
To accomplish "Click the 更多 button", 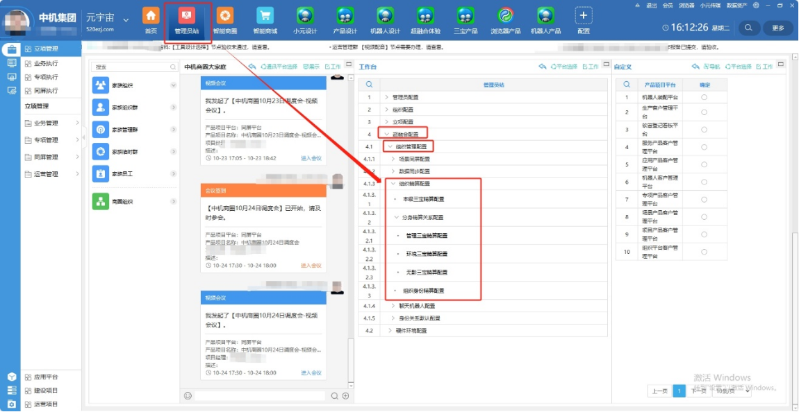I will pos(778,28).
